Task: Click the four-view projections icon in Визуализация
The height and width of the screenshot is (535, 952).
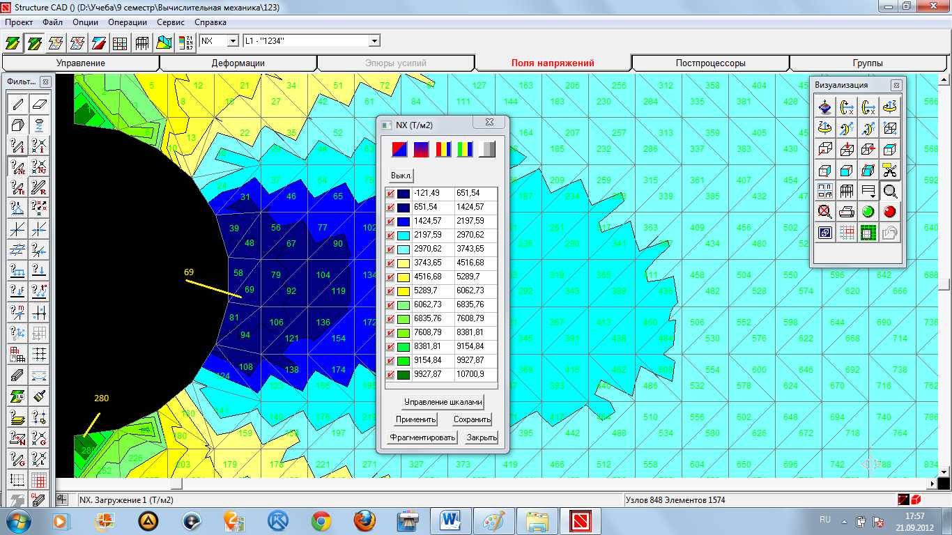Action: (825, 190)
